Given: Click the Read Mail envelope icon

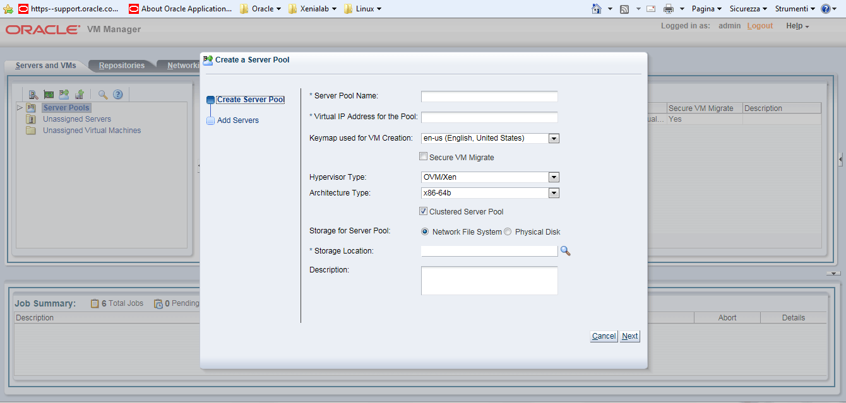Looking at the screenshot, I should click(651, 9).
